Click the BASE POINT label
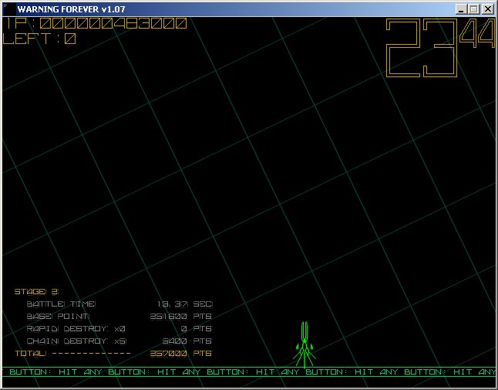The height and width of the screenshot is (390, 498). click(58, 317)
